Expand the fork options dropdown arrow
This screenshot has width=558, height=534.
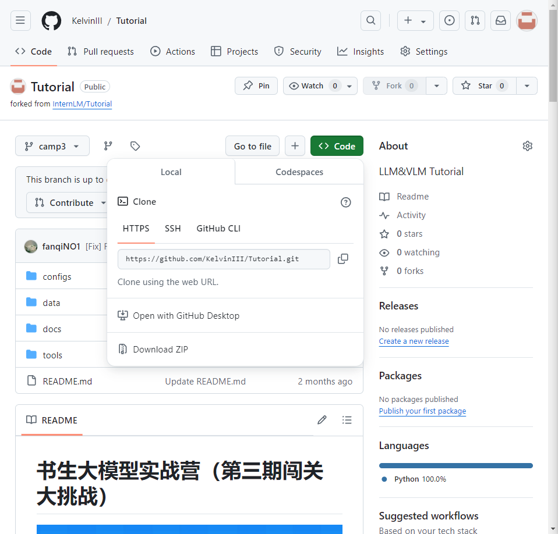coord(436,86)
